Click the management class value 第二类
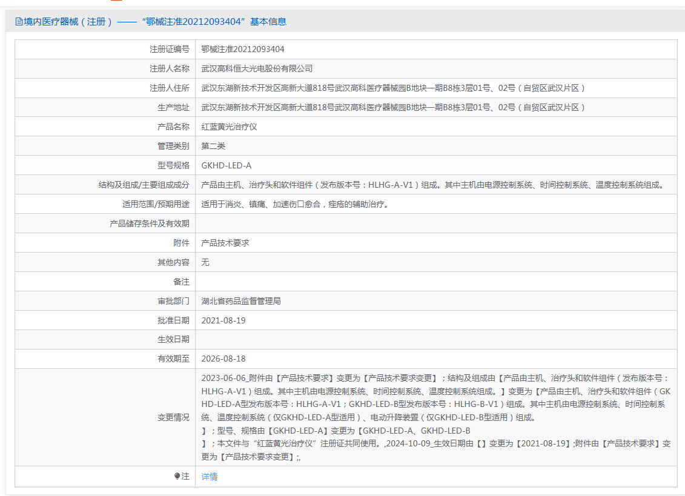Viewport: 685px width, 496px height. 213,146
